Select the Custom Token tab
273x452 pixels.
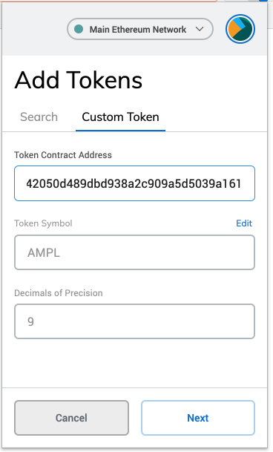coord(120,117)
